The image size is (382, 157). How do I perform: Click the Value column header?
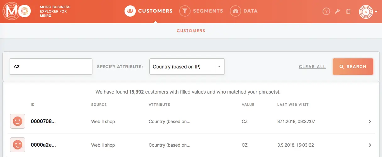point(248,105)
